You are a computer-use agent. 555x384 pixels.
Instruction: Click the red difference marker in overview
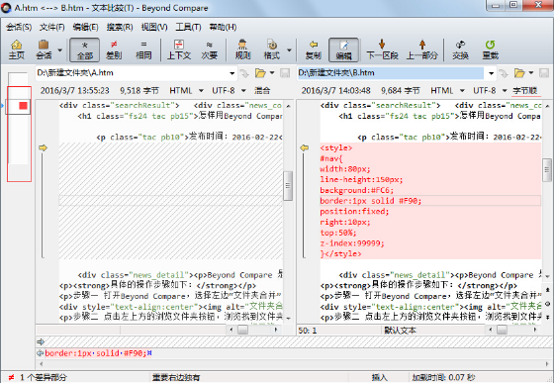pyautogui.click(x=23, y=106)
